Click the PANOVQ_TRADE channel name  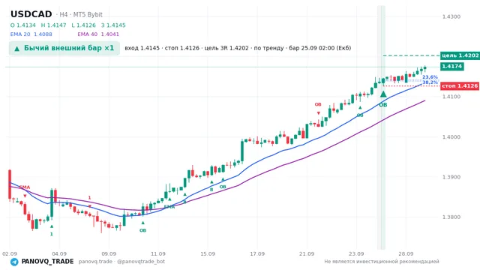[47, 262]
